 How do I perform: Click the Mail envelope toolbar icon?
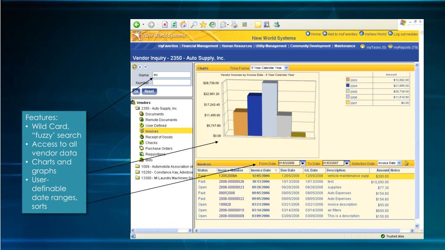(x=223, y=25)
